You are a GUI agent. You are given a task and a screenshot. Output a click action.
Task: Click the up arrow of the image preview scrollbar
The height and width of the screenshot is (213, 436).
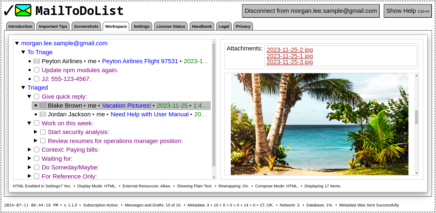tap(416, 75)
